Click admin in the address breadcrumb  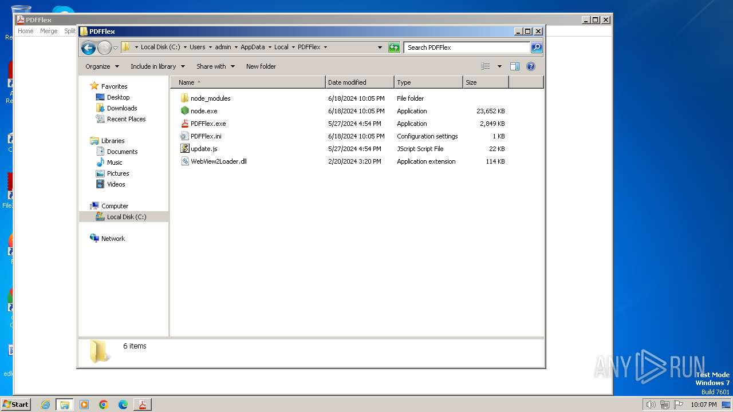[223, 47]
